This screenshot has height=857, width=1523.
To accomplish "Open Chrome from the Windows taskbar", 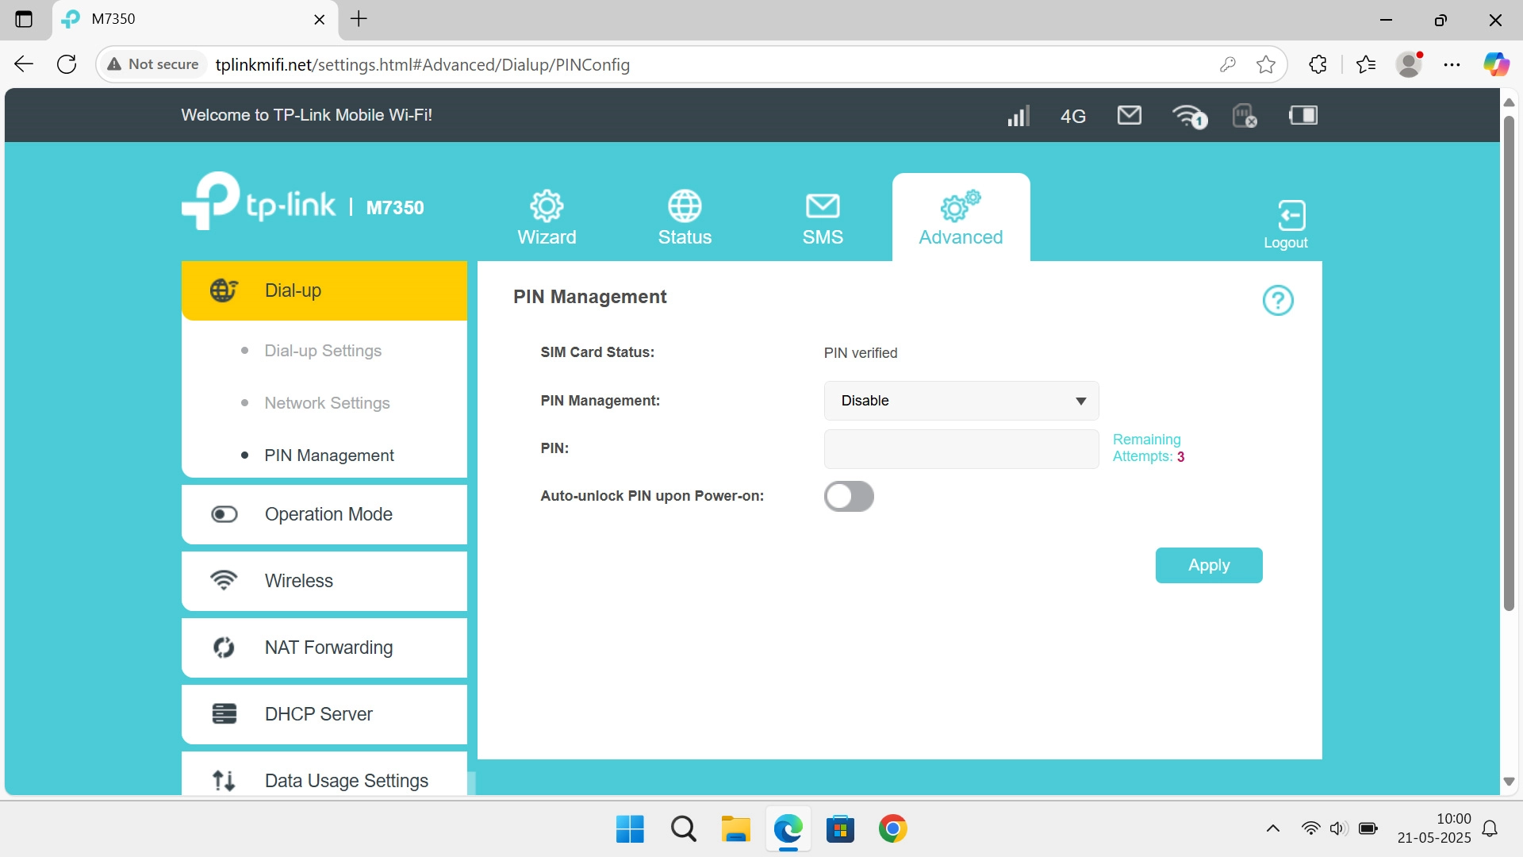I will (892, 829).
